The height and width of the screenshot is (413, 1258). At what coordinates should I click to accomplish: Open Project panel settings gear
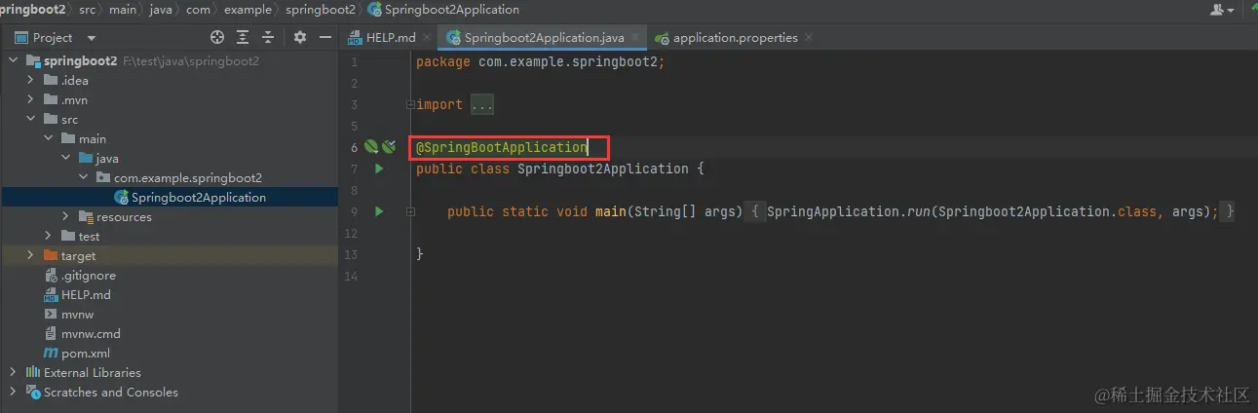click(300, 37)
